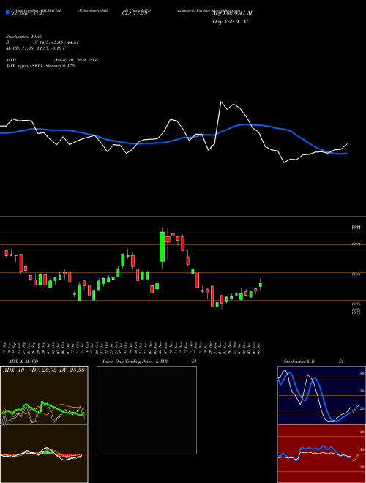Click the '12.91' price axis label

356,244
